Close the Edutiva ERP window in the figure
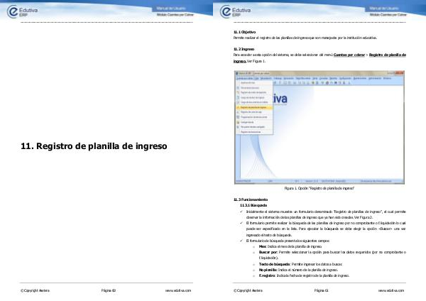The image size is (426, 301). click(x=400, y=73)
